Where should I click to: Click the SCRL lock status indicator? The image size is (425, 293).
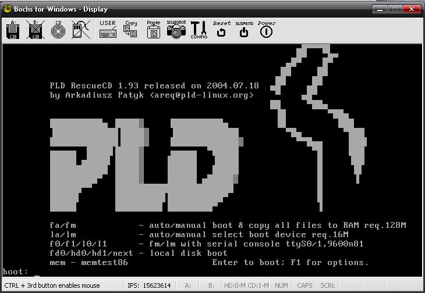coord(328,285)
